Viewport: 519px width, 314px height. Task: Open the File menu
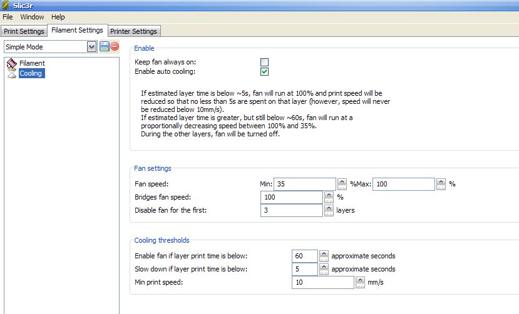point(8,17)
